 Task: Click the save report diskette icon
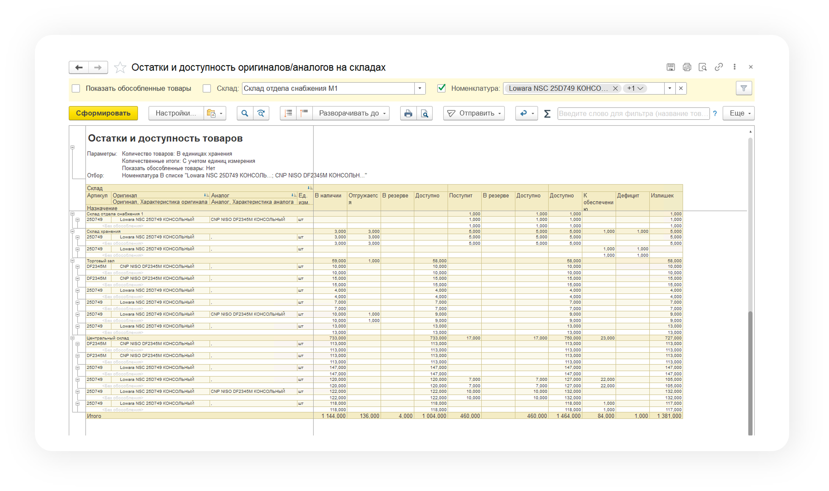pyautogui.click(x=670, y=67)
